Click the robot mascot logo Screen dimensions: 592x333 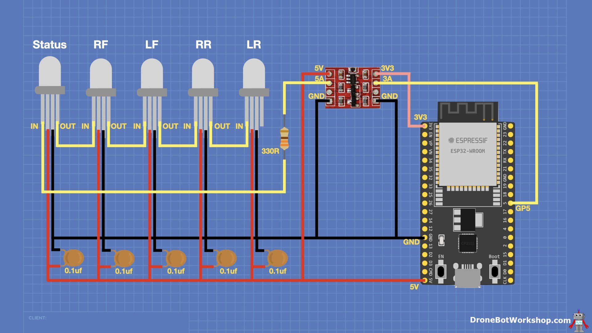[578, 321]
